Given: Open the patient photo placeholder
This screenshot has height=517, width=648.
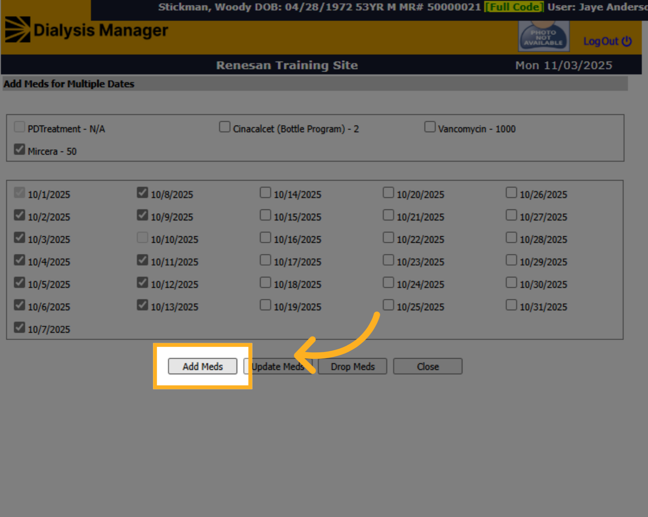Looking at the screenshot, I should 544,36.
